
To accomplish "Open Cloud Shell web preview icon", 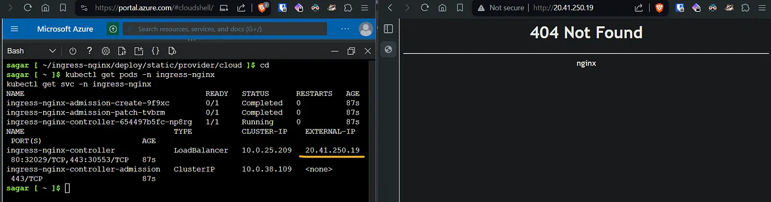I will 172,51.
